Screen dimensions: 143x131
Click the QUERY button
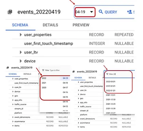point(108,12)
